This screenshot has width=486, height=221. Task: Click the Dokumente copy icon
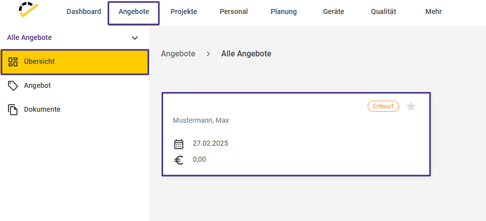pyautogui.click(x=13, y=109)
